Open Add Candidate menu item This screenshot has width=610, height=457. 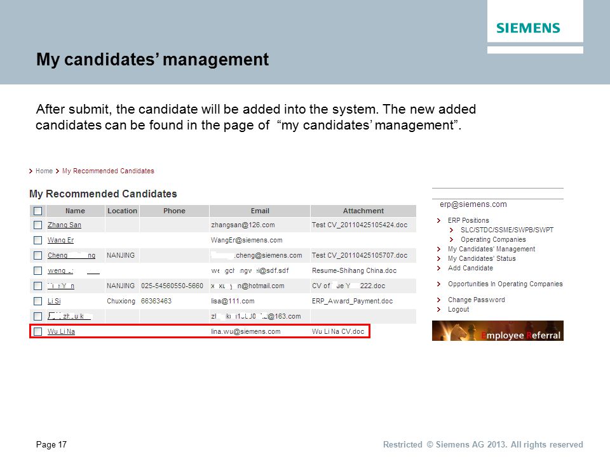[x=470, y=268]
